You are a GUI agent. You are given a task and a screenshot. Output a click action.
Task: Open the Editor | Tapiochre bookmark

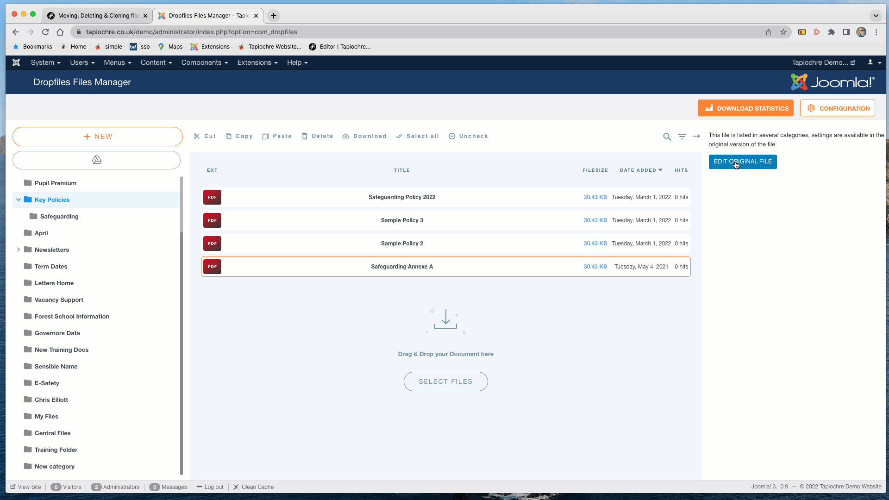click(339, 47)
